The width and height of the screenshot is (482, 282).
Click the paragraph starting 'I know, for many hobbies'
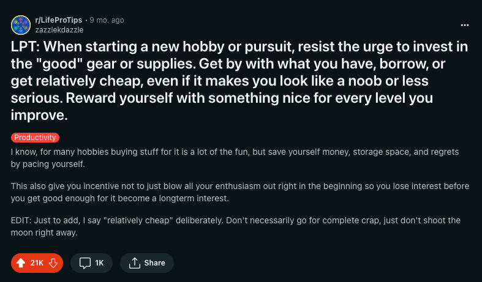point(235,158)
